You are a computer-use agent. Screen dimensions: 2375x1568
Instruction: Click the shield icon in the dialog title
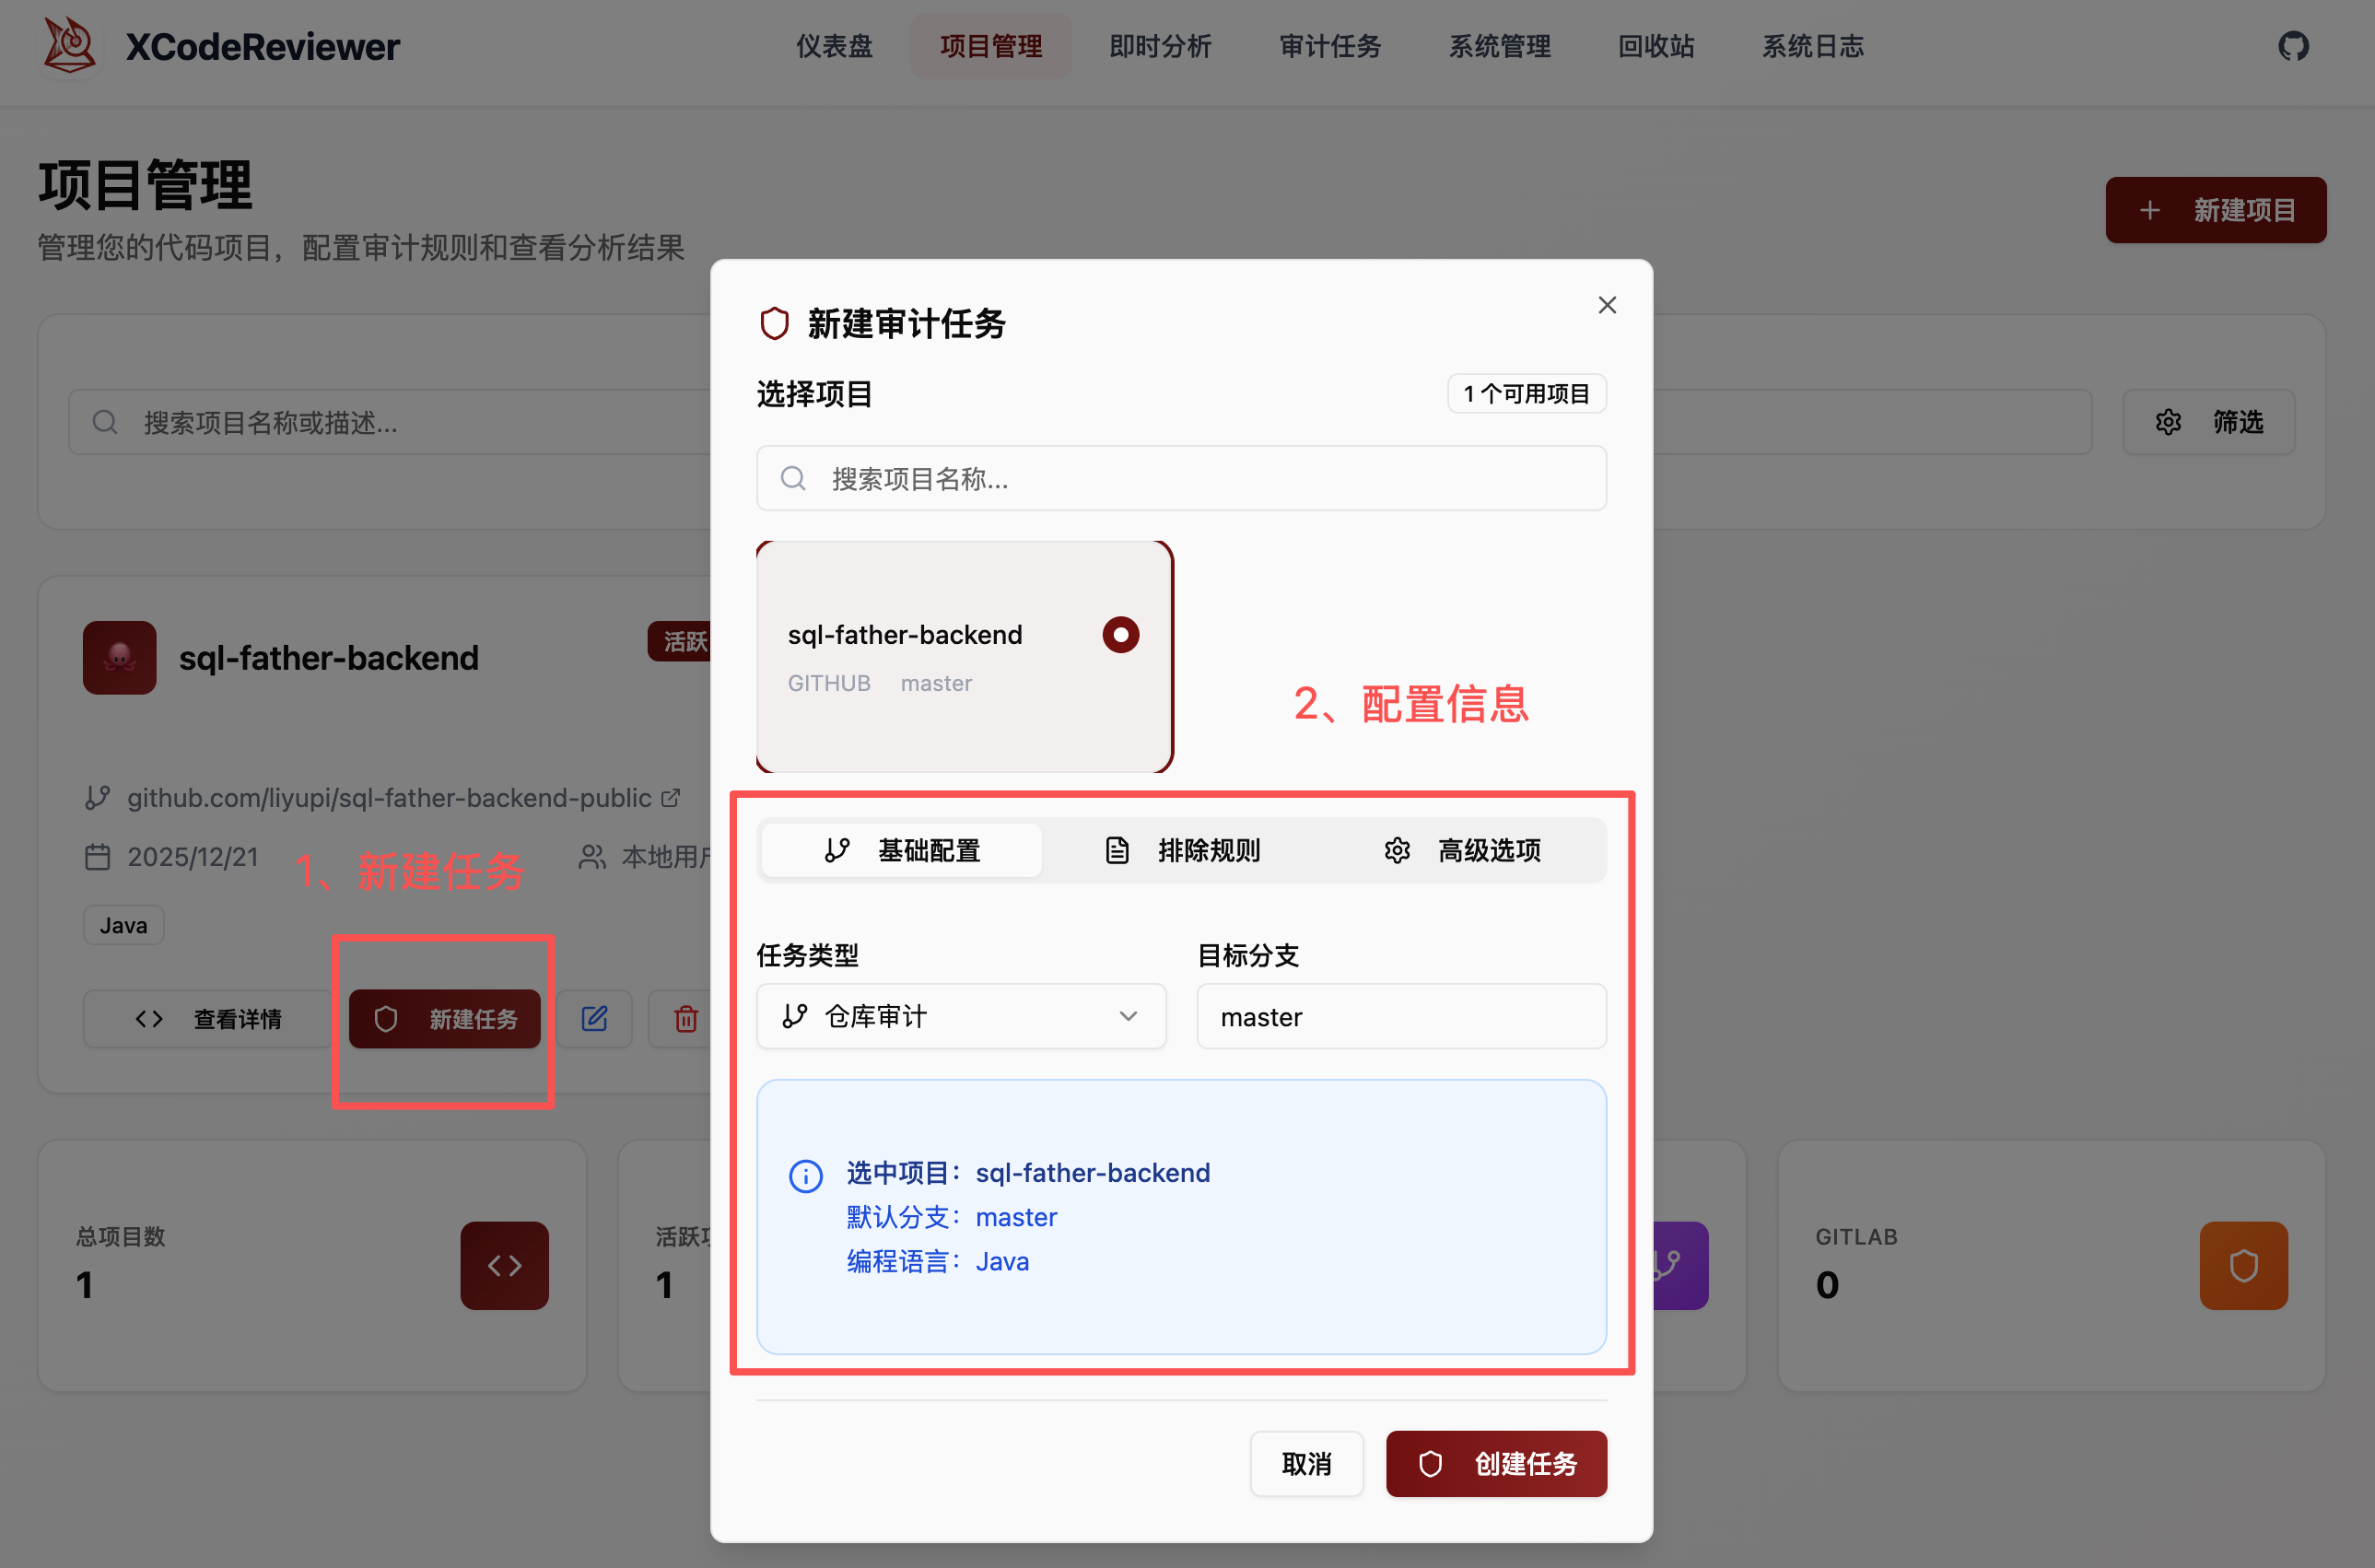tap(774, 323)
